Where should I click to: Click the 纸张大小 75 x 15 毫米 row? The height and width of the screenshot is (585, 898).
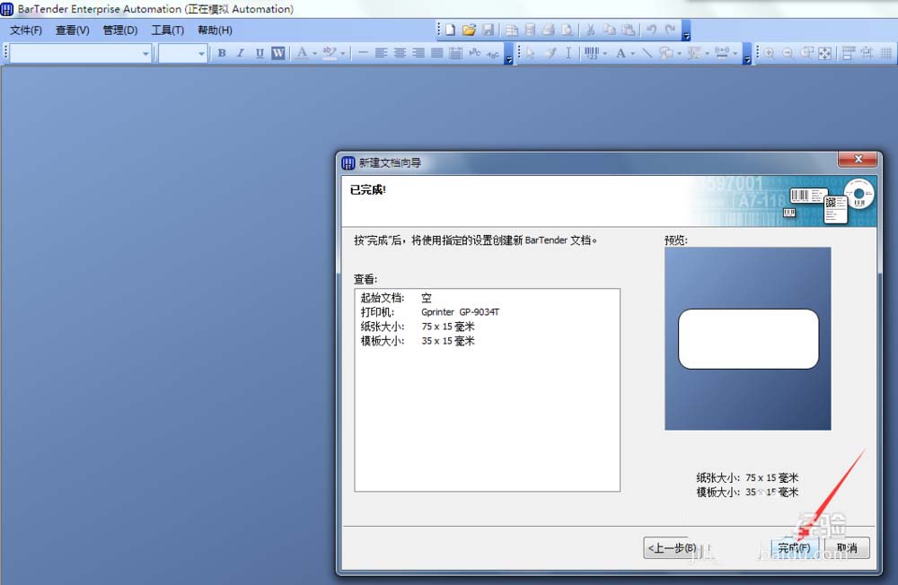tap(418, 327)
